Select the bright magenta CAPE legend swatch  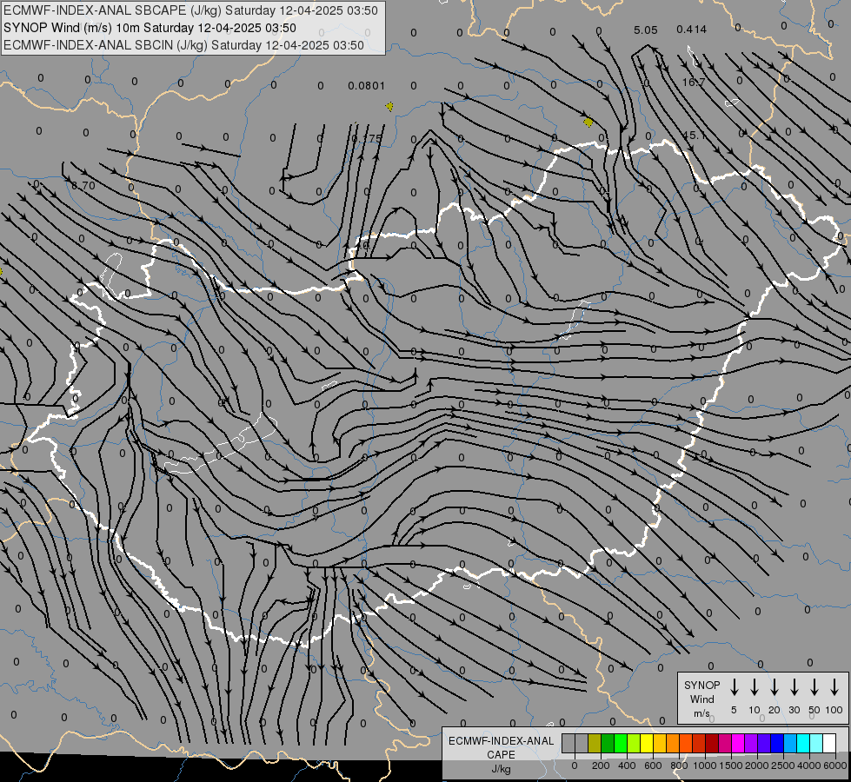(x=738, y=743)
